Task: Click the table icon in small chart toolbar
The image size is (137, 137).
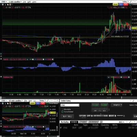Action: click(3, 103)
